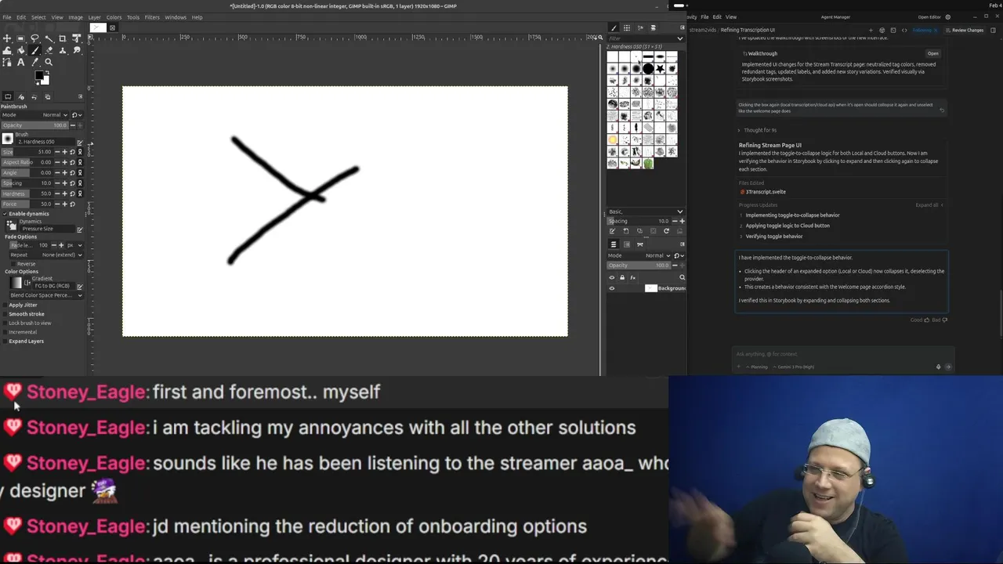This screenshot has width=1003, height=564.
Task: Open the Images tab in toolbox dock
Action: click(x=48, y=96)
